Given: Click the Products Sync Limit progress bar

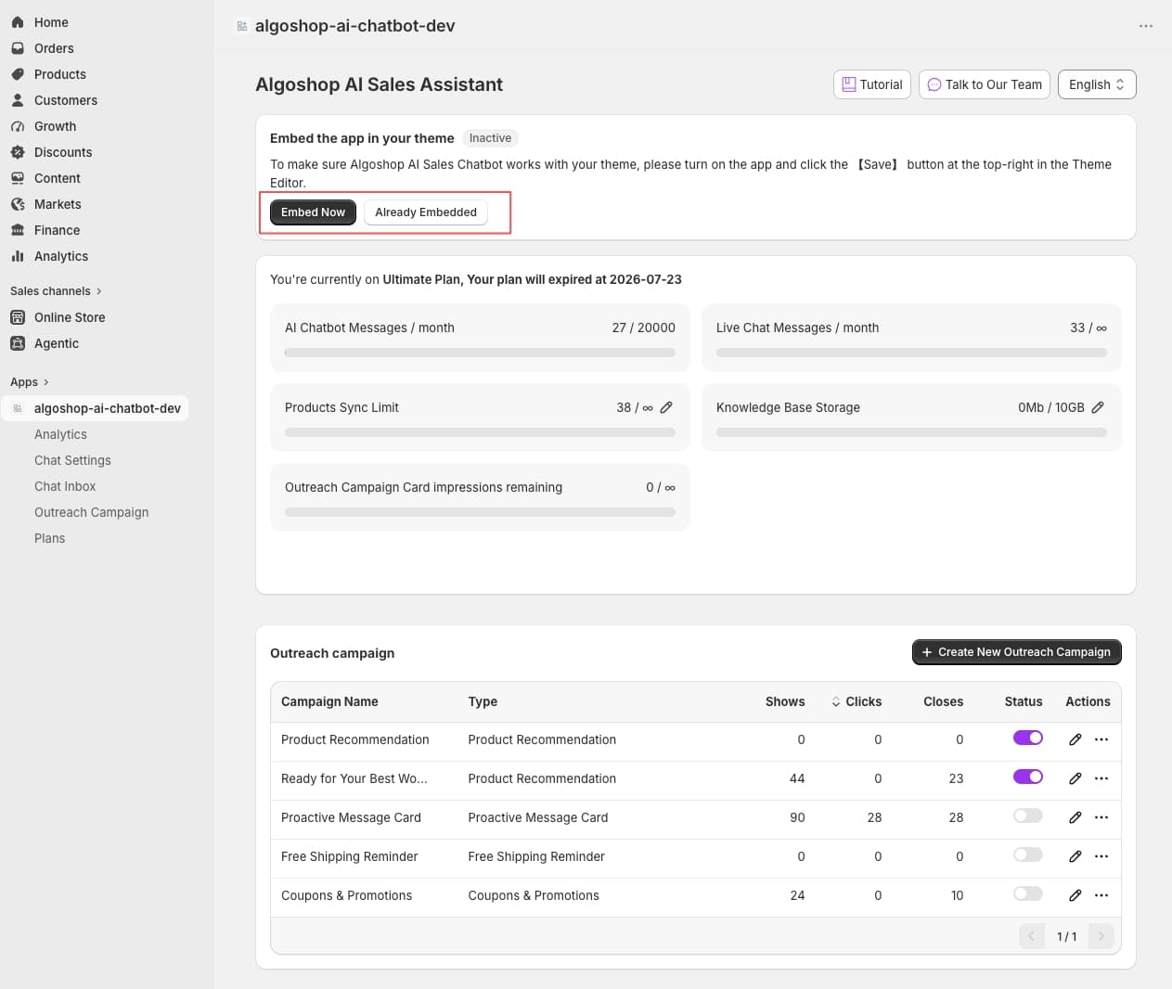Looking at the screenshot, I should 480,432.
